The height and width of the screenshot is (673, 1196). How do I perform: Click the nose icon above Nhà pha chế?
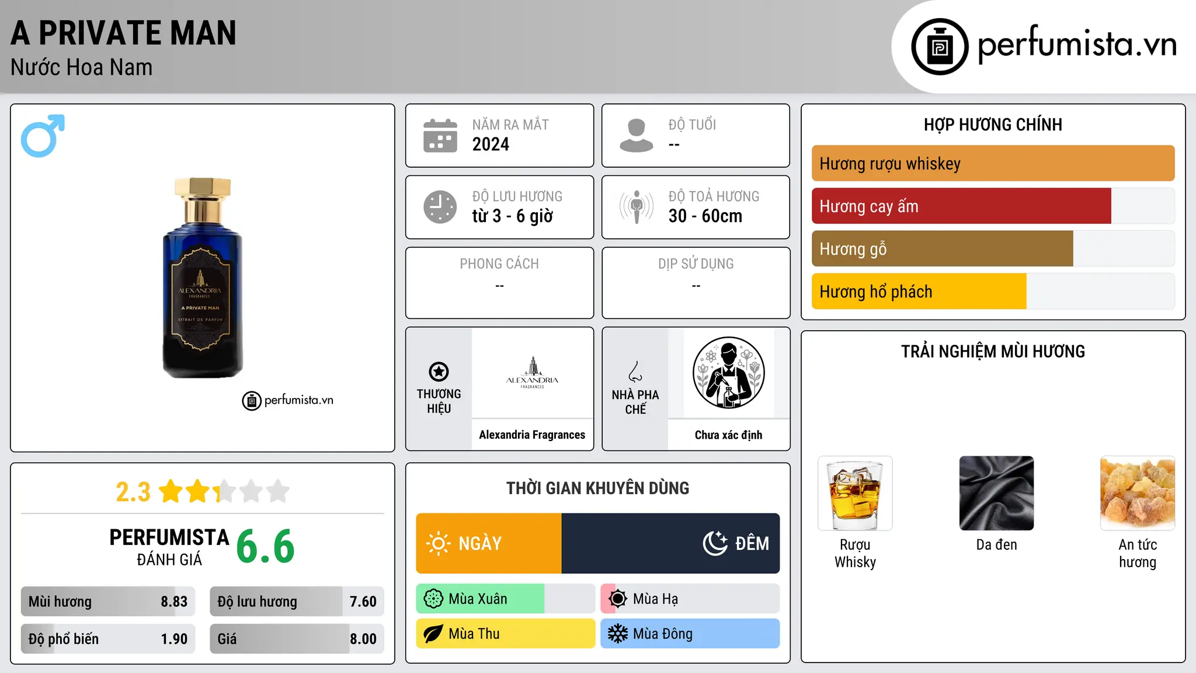[x=635, y=372]
